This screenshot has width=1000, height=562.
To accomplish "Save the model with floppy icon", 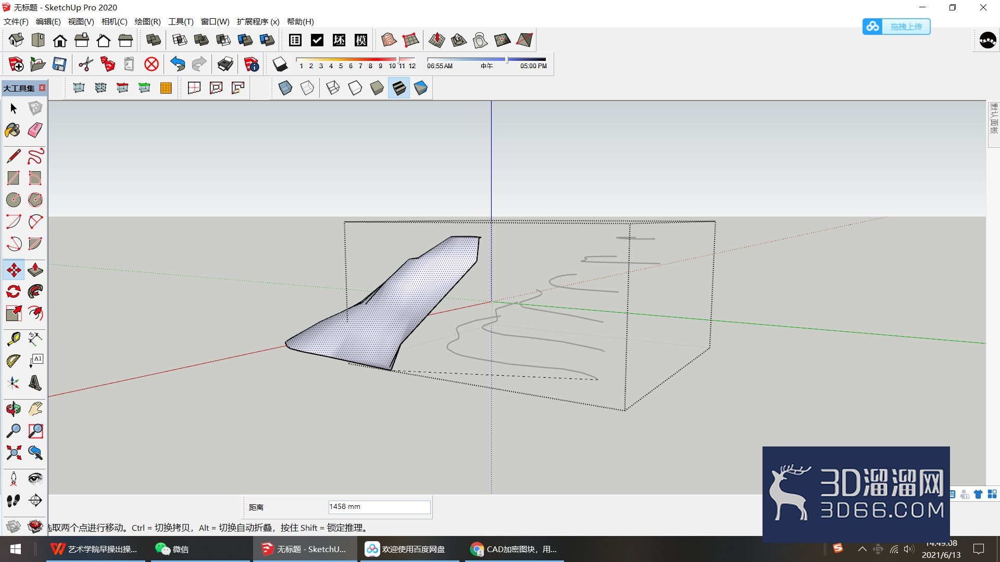I will click(x=60, y=65).
